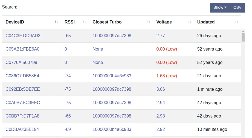The width and height of the screenshot is (252, 138).
Task: Click voltage value 2.94
Action: 161,102
